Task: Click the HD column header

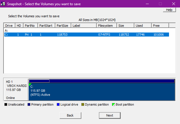Action: point(19,26)
